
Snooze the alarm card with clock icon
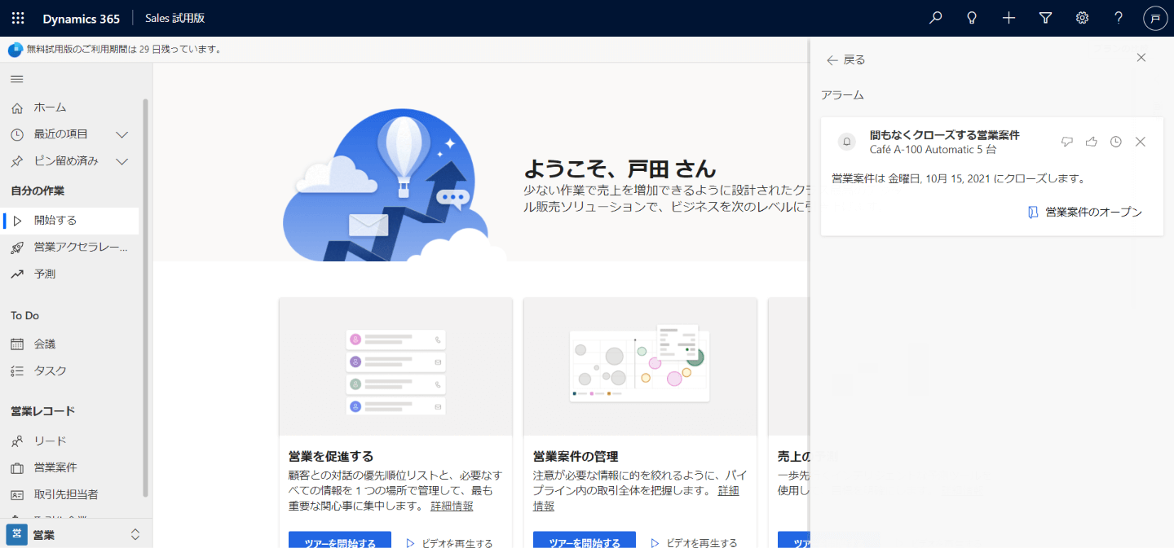pos(1116,142)
